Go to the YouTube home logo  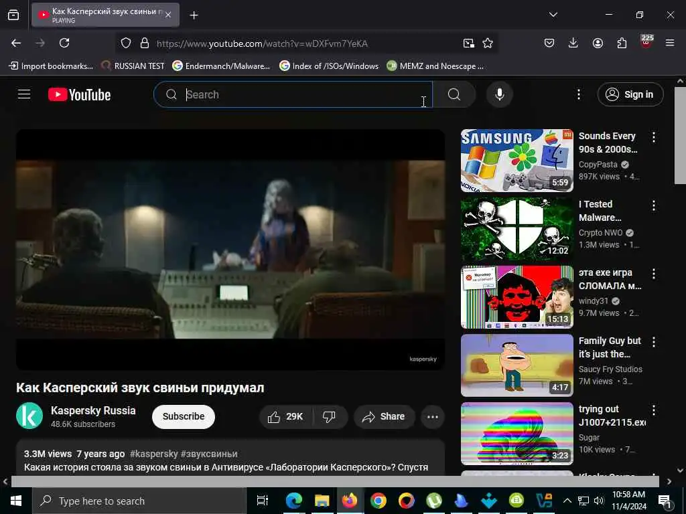[79, 94]
